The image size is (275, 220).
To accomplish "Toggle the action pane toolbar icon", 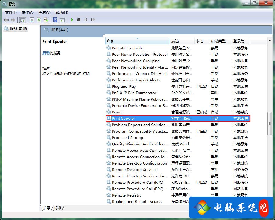I will pyautogui.click(x=63, y=20).
